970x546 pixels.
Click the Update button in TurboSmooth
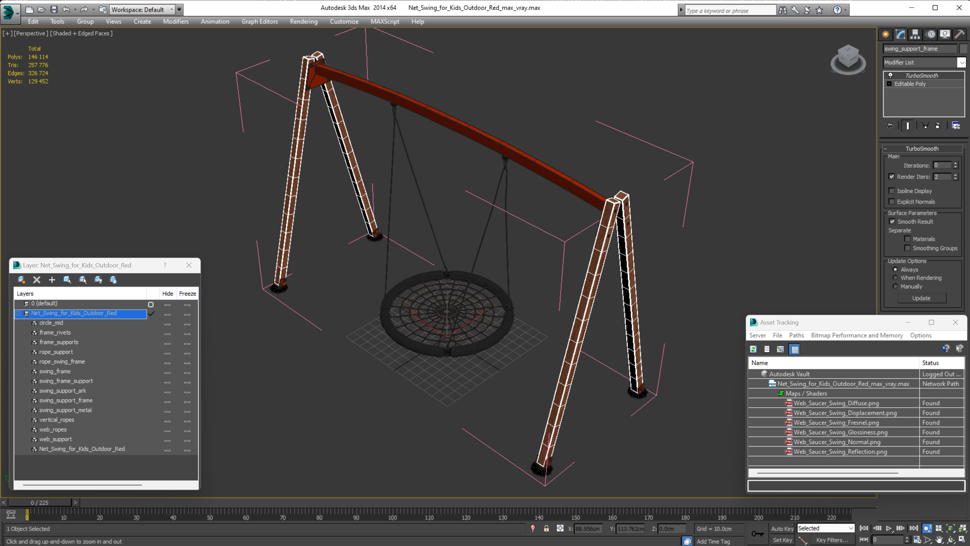pos(921,298)
